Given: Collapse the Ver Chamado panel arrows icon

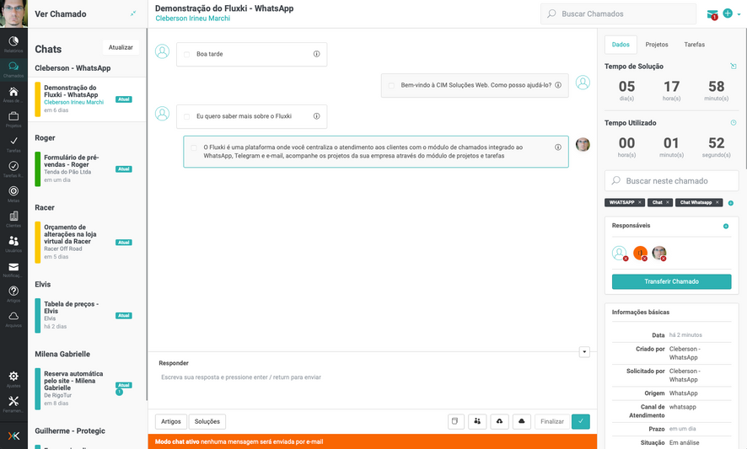Looking at the screenshot, I should tap(133, 13).
